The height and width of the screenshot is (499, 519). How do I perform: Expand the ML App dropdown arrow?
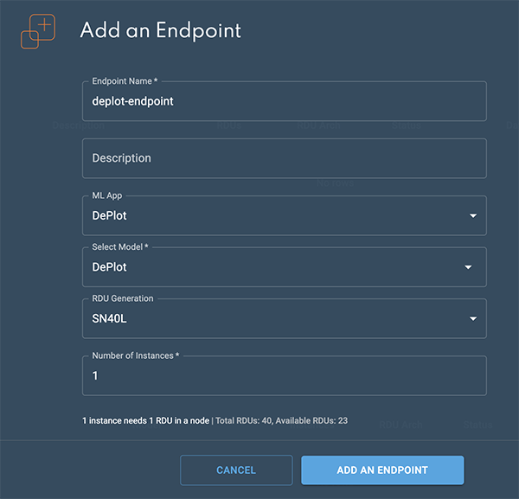pyautogui.click(x=472, y=215)
